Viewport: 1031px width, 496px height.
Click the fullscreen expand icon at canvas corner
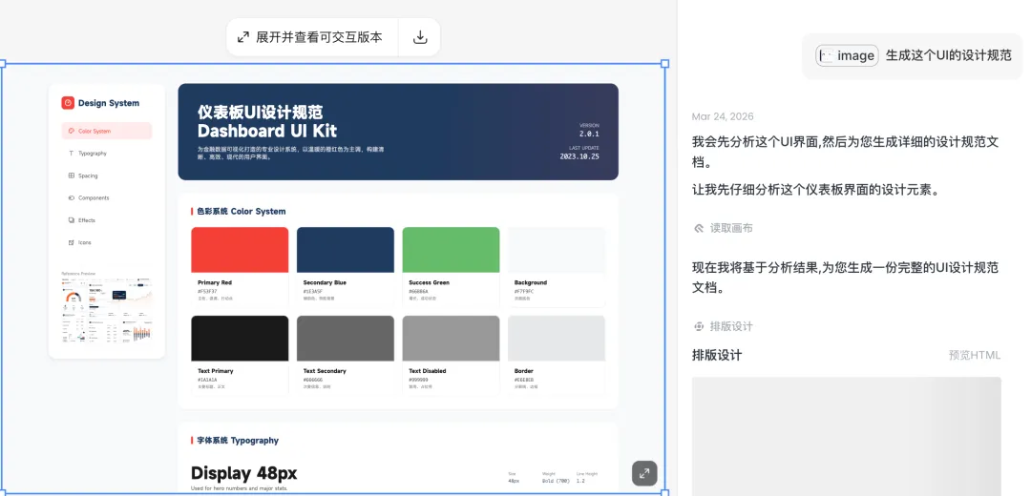tap(644, 473)
